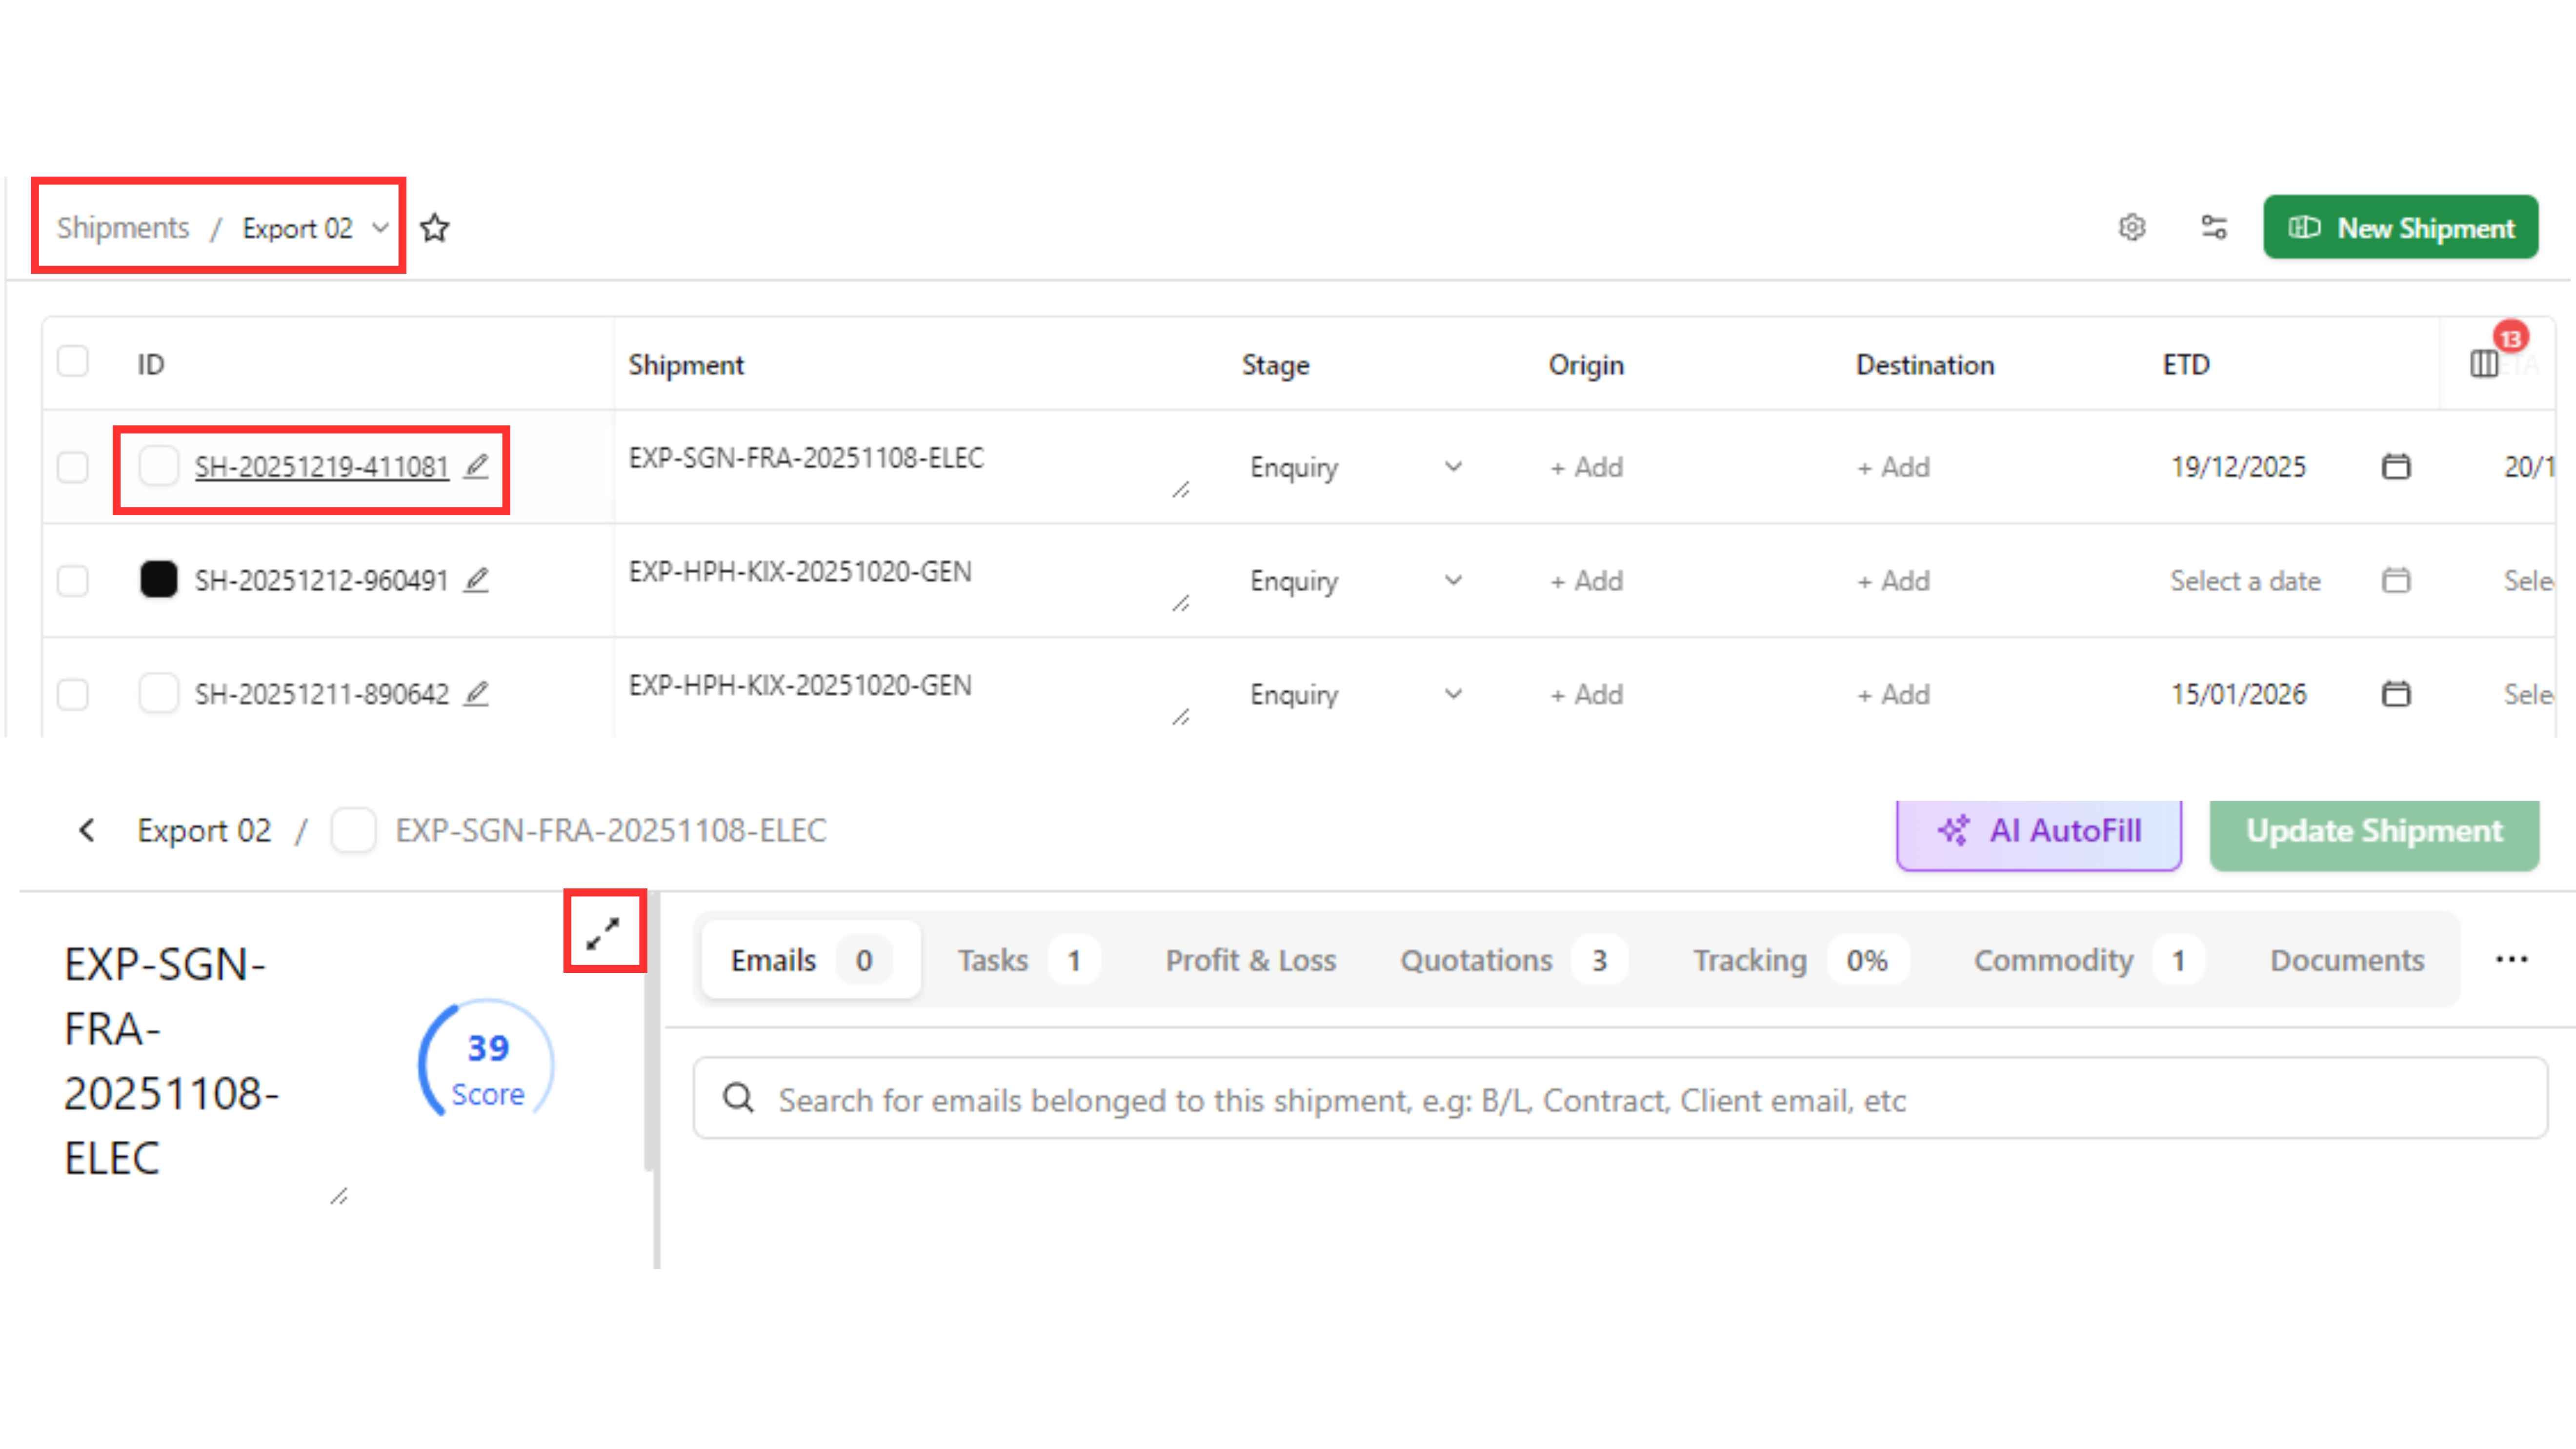This screenshot has height=1449, width=2576.
Task: Open ETD calendar icon for 19/12/2025
Action: coord(2395,467)
